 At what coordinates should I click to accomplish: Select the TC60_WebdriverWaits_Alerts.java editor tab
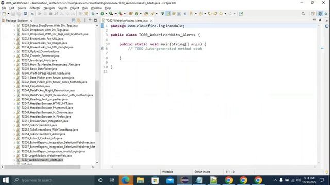(127, 21)
